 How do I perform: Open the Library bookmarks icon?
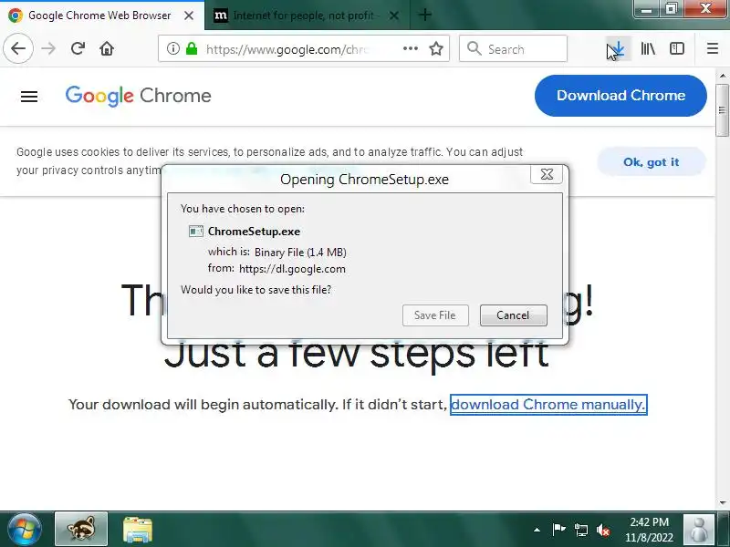(648, 48)
